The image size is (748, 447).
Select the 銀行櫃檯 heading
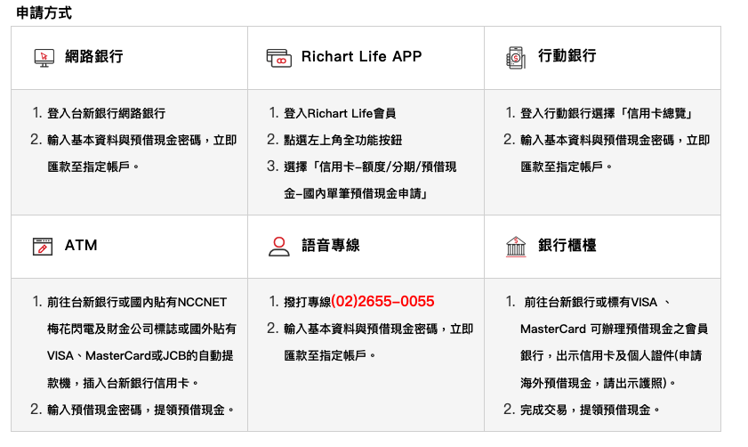[567, 246]
